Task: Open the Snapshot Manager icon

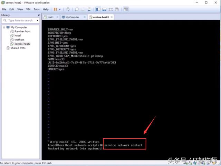Action: click(89, 9)
